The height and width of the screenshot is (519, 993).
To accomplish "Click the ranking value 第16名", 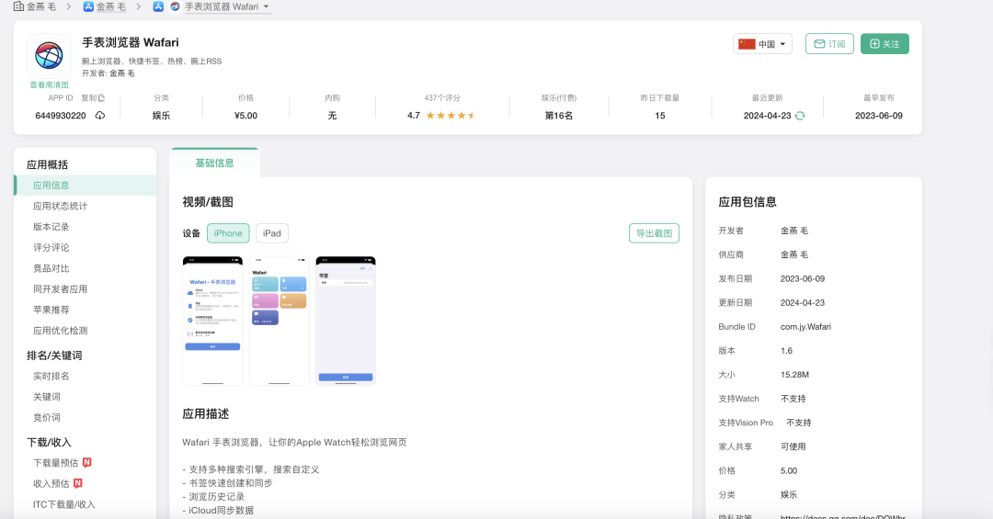I will coord(559,116).
